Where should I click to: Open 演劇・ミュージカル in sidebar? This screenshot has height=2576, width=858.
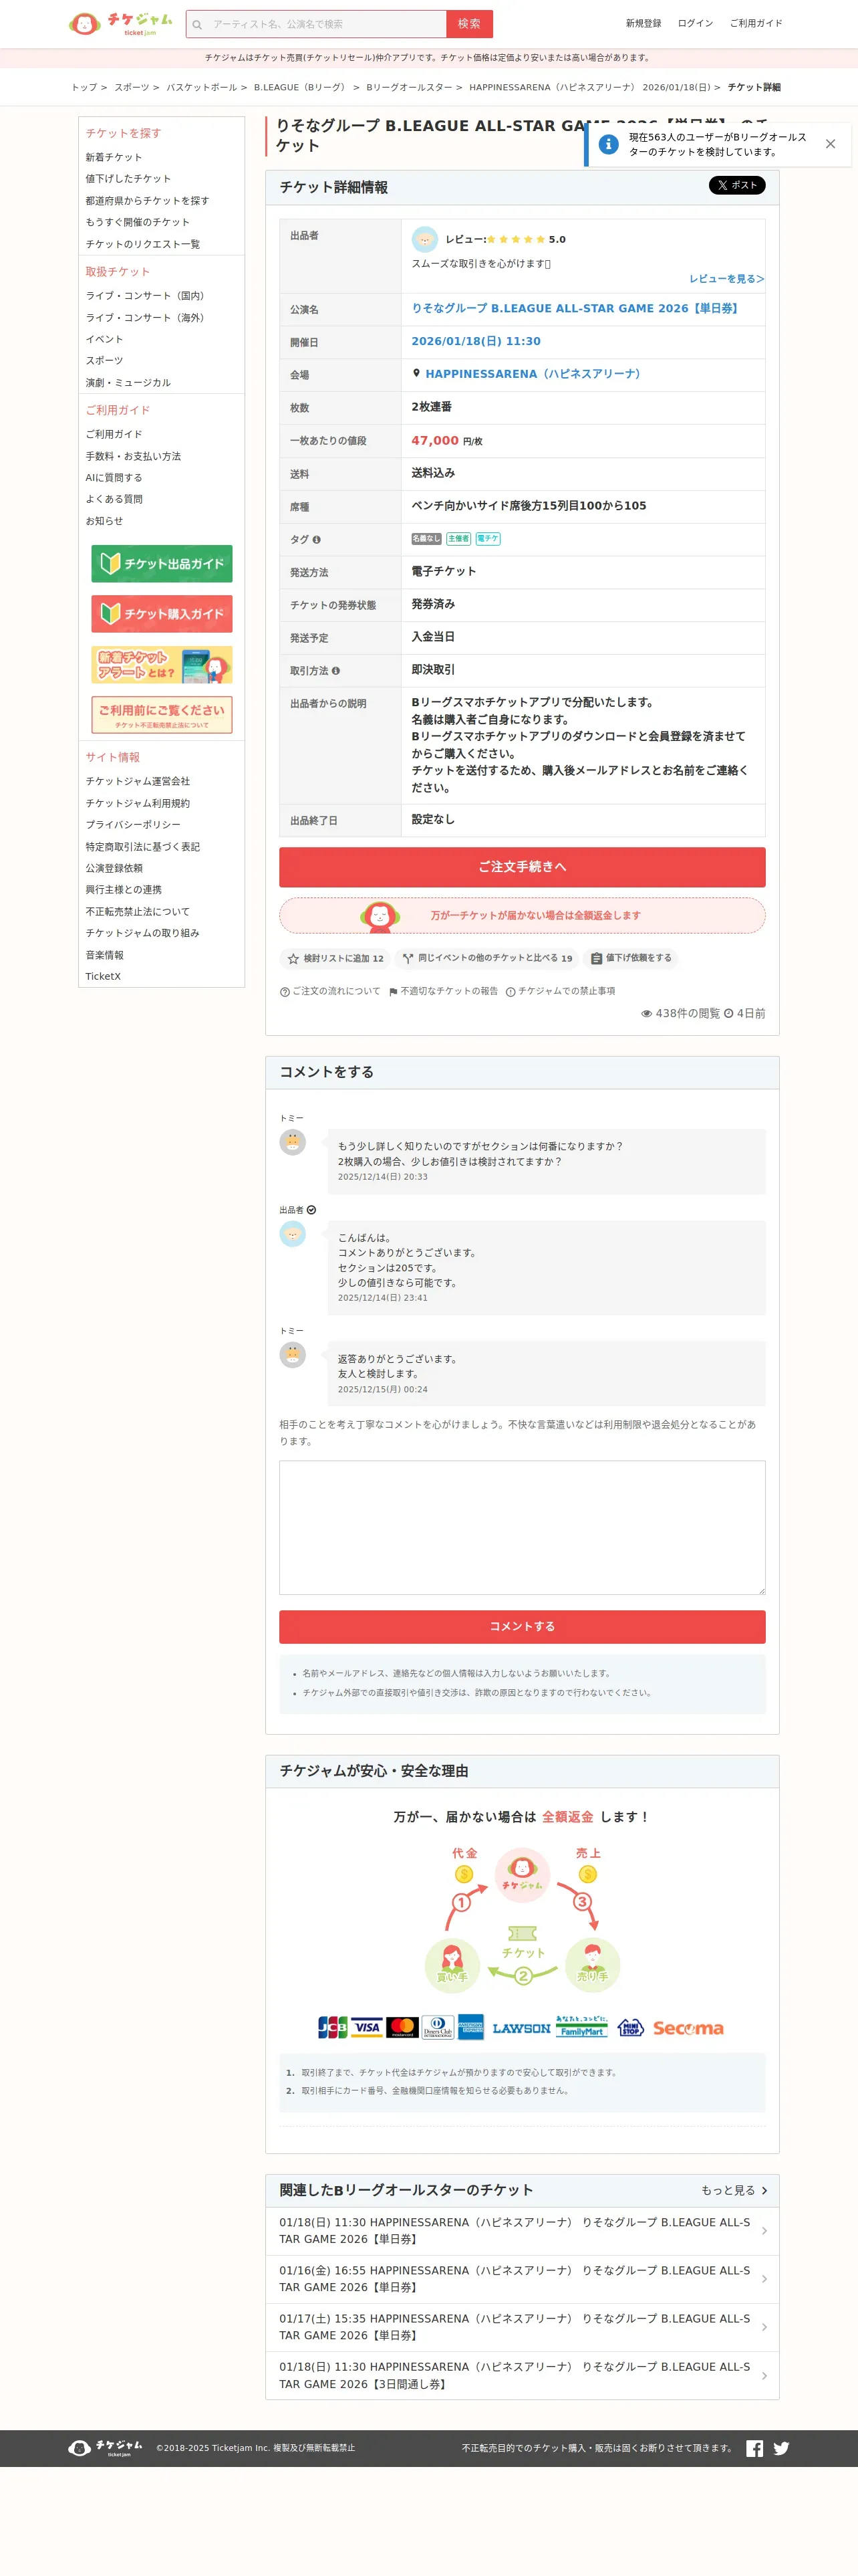click(x=128, y=383)
